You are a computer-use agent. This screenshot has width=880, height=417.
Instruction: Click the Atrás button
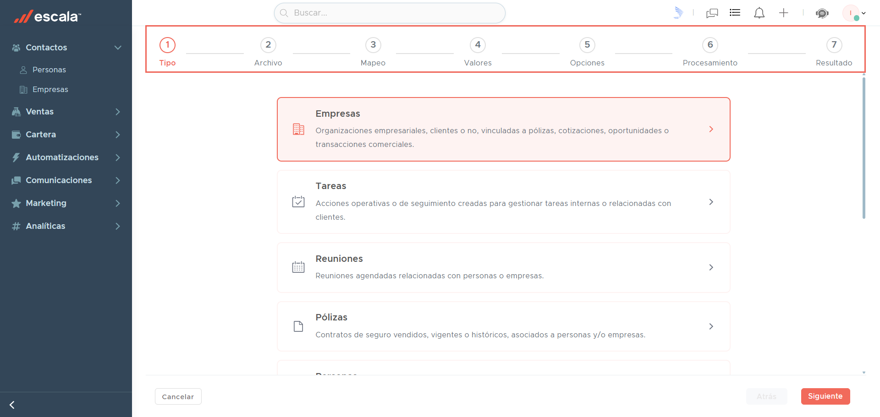pyautogui.click(x=767, y=396)
